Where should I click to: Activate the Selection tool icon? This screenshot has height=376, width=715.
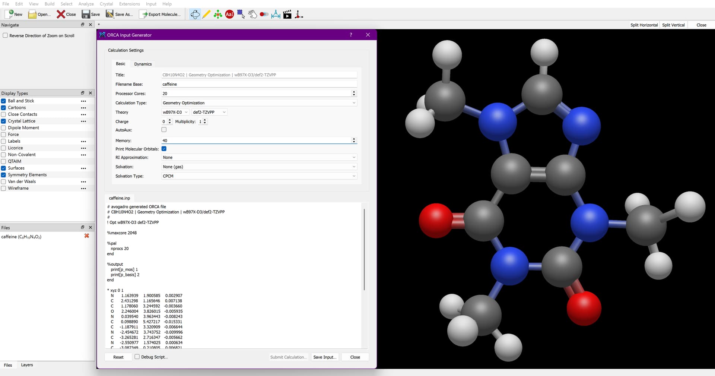tap(241, 15)
